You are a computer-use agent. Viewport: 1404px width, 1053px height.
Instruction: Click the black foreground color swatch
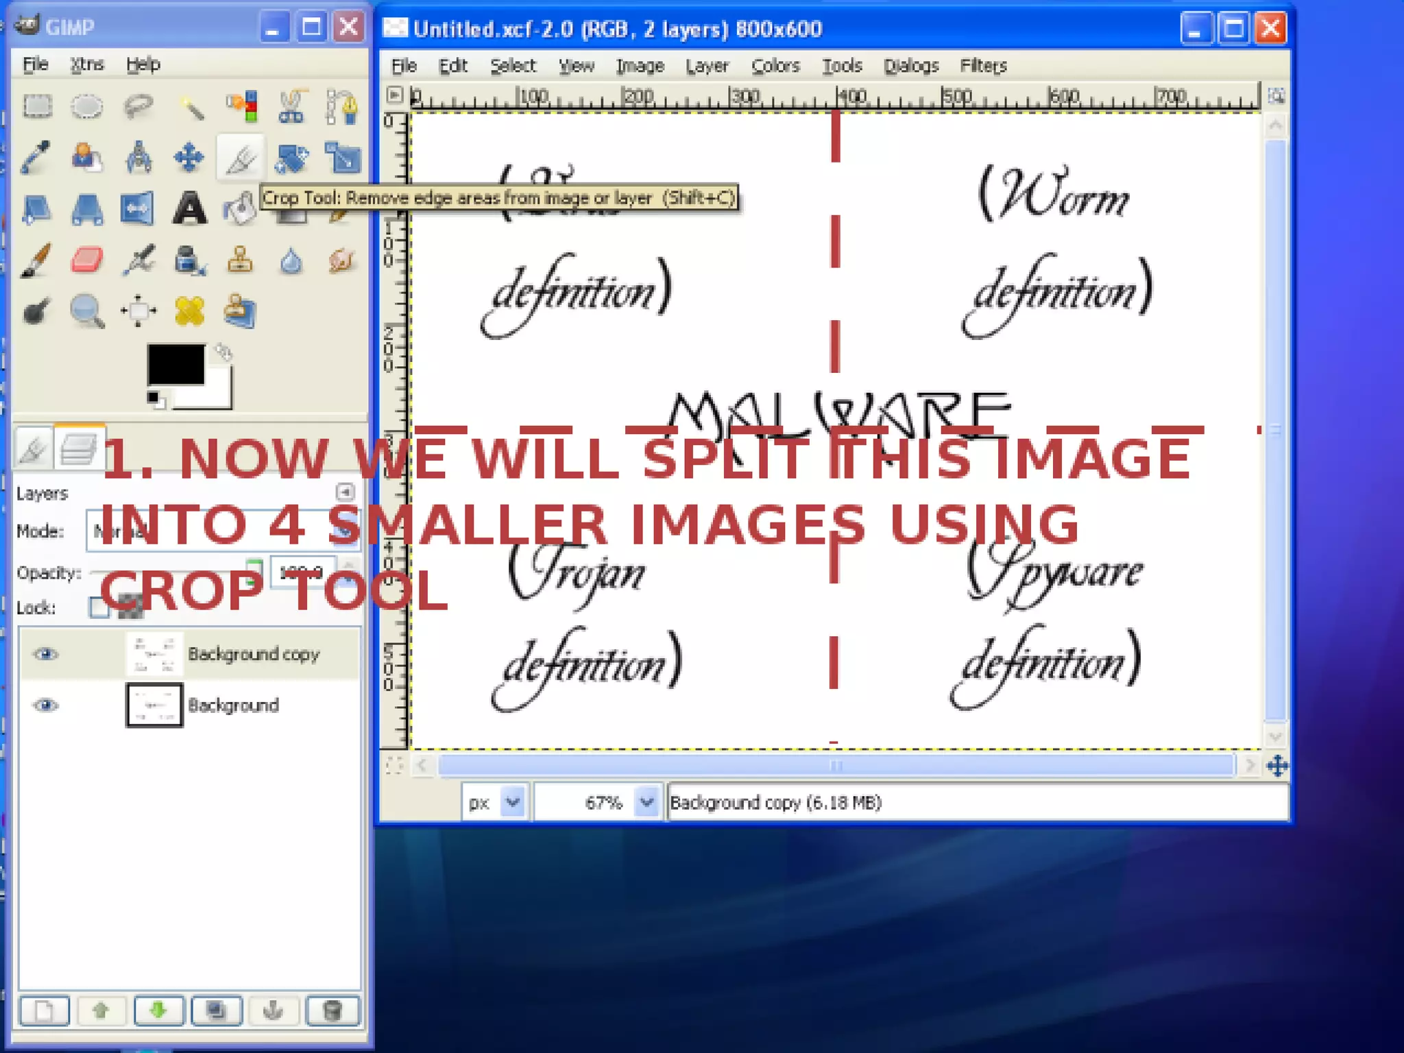(175, 365)
